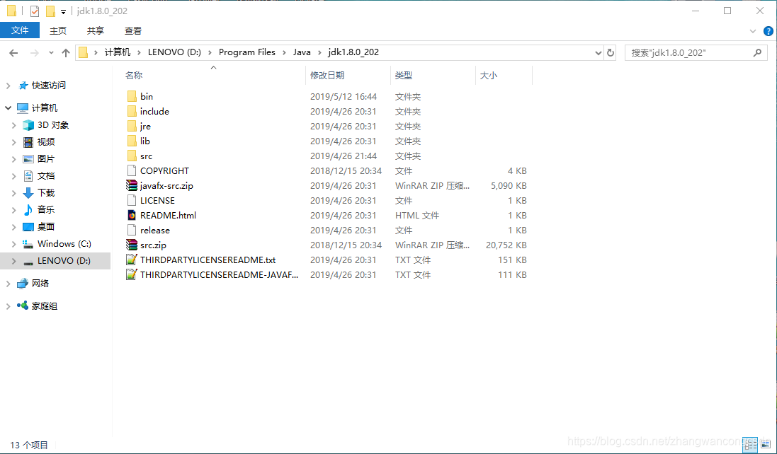Screen dimensions: 777x454
Task: Click the 20,752 KB size cell
Action: point(506,245)
